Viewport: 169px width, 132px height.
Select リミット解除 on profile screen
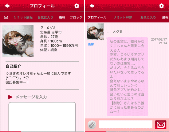23,17
